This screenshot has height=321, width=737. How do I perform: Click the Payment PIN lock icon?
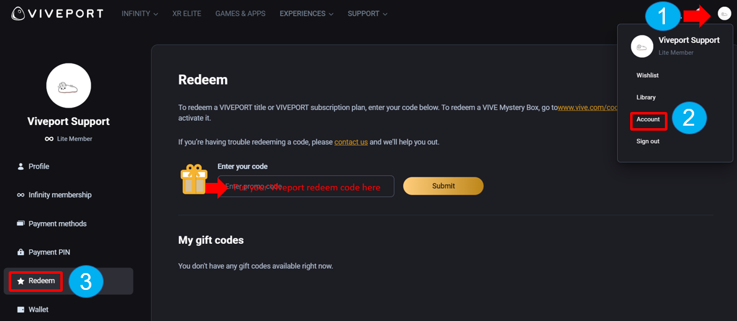[21, 253]
